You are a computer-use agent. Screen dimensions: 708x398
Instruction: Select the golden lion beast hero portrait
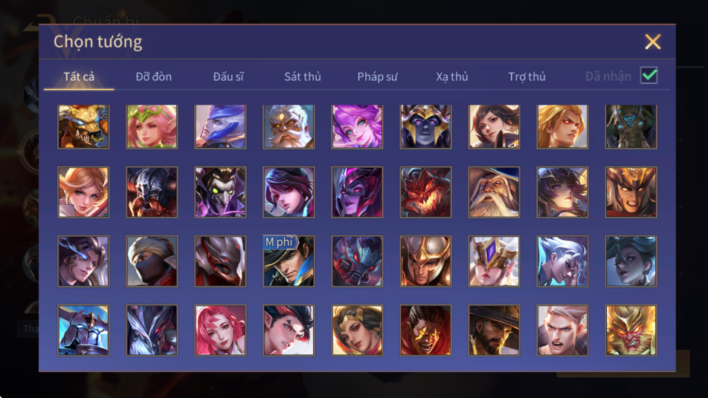(x=83, y=127)
